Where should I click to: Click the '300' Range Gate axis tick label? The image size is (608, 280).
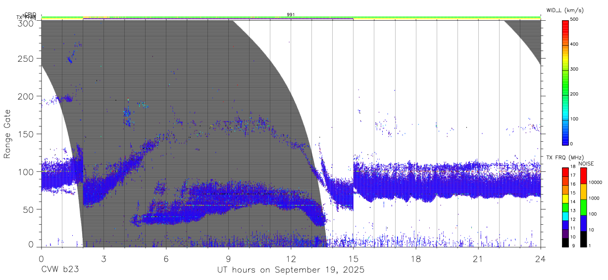click(x=27, y=23)
